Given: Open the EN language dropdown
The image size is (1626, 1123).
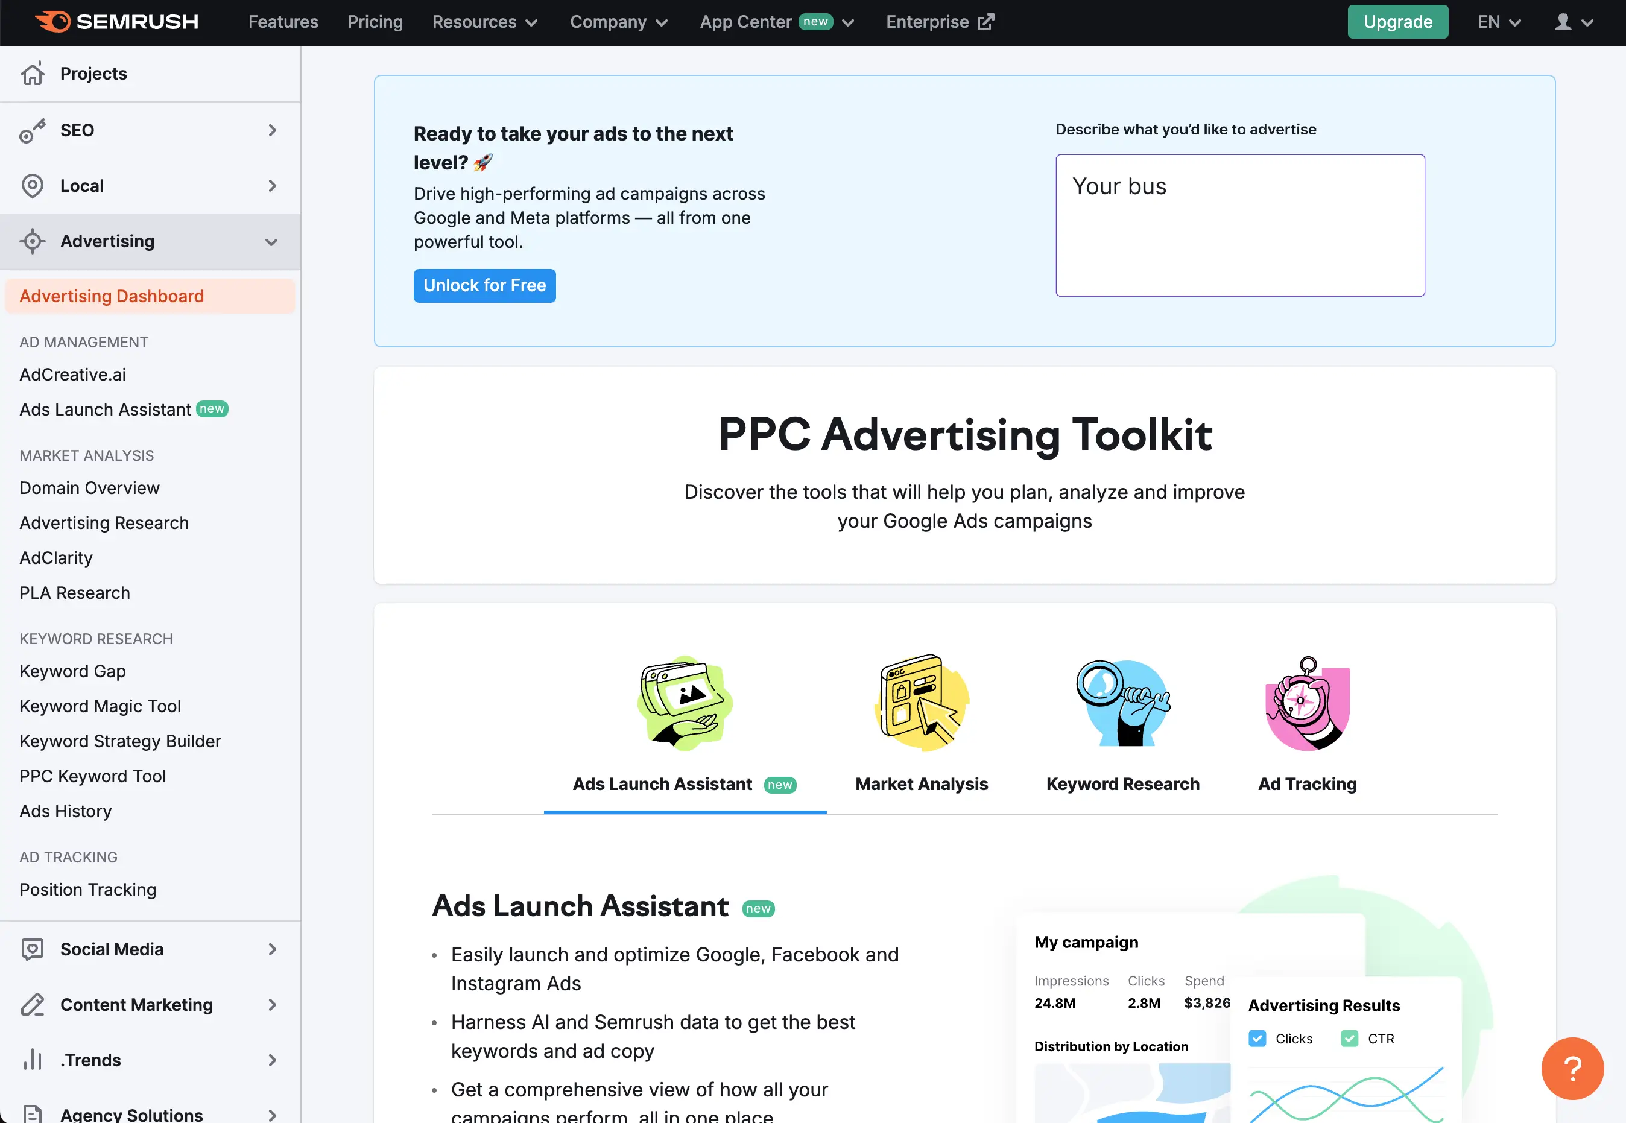Looking at the screenshot, I should tap(1499, 22).
